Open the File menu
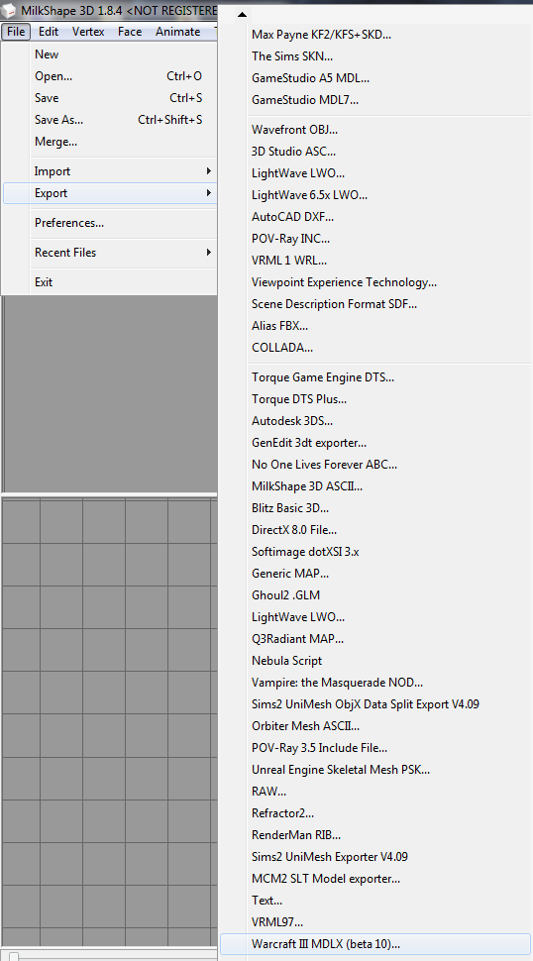Viewport: 533px width, 961px height. 15,32
